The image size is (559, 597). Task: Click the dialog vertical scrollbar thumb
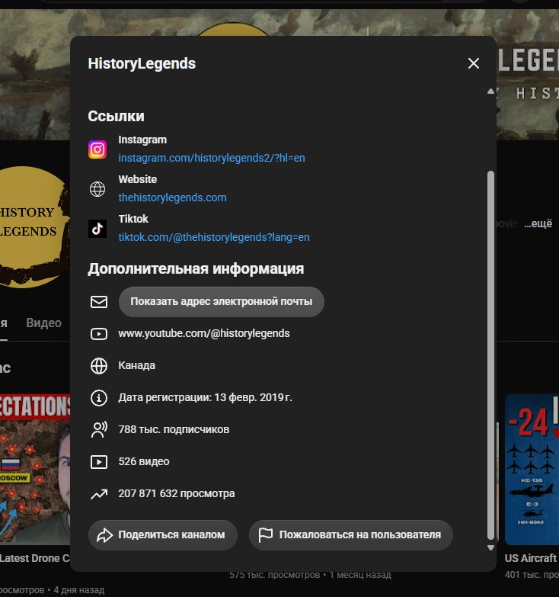click(490, 355)
